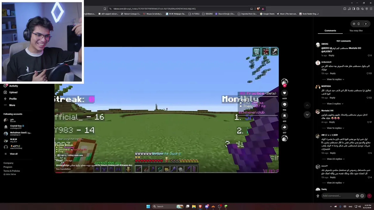Screen dimensions: 374x210
Task: Focus the Add comment input field
Action: (x=338, y=196)
